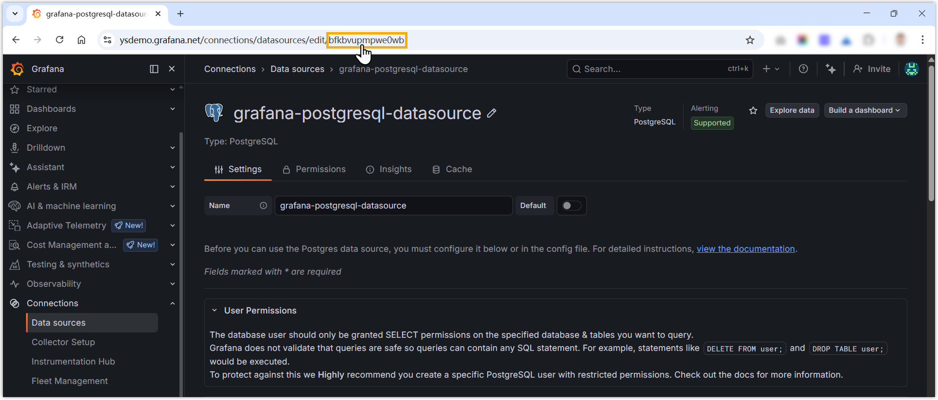Click the PostgreSQL elephant logo

click(214, 112)
